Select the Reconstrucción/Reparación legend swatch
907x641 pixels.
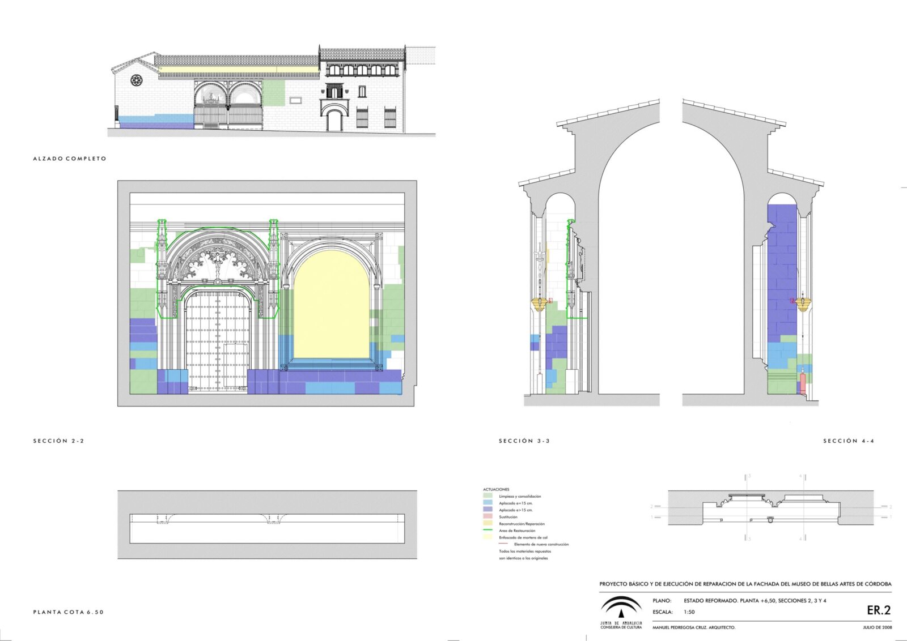tap(487, 524)
